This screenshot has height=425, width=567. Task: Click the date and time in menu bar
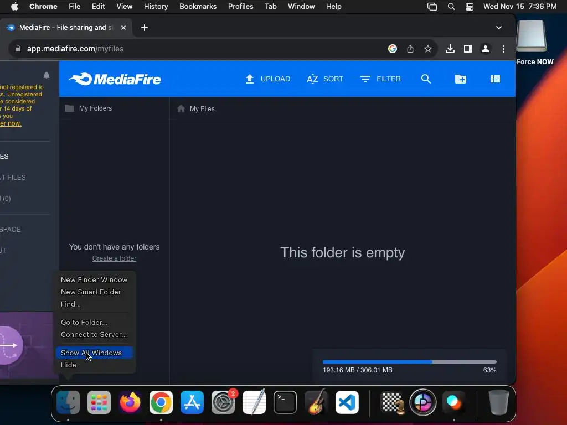point(520,7)
